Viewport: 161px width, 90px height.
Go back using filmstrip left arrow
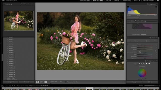point(12,85)
